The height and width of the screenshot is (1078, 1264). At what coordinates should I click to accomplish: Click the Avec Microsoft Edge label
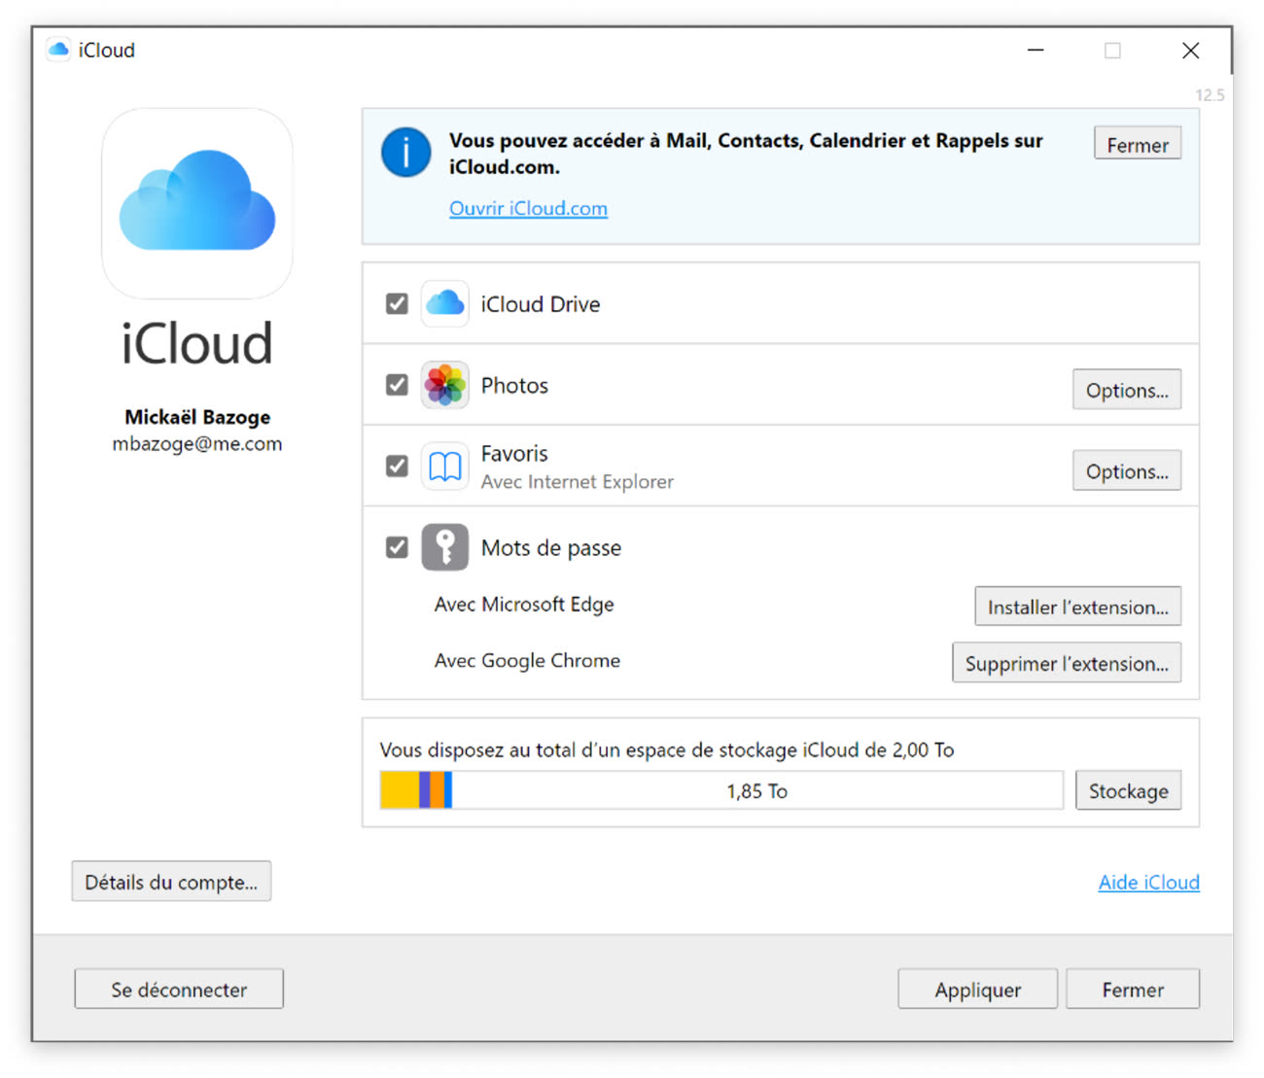[x=524, y=605]
